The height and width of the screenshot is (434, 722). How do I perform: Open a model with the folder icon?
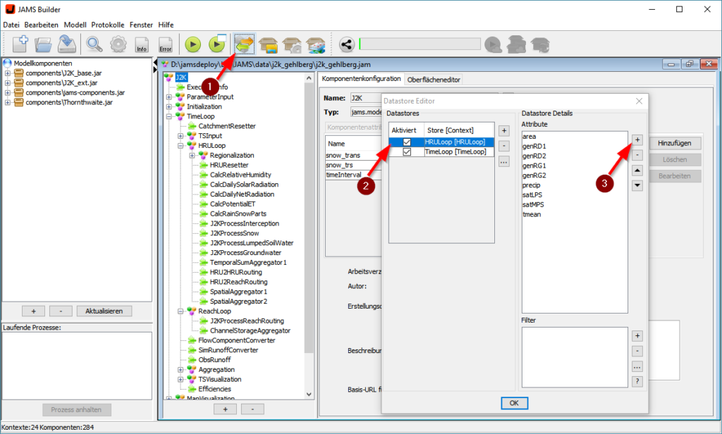pyautogui.click(x=44, y=44)
